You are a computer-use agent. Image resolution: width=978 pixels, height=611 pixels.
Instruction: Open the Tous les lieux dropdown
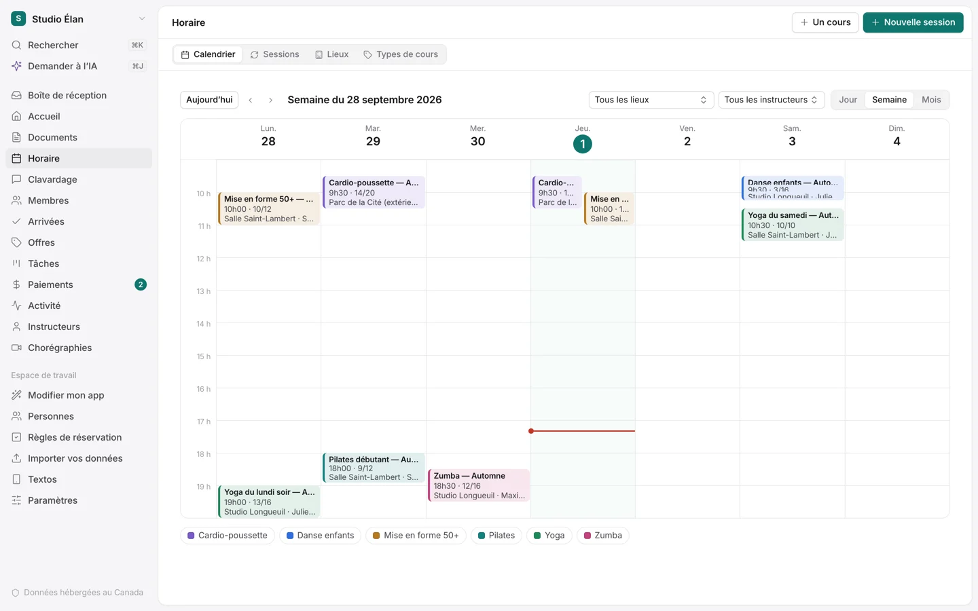[651, 100]
